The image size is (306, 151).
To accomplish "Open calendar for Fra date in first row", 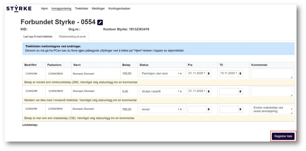I will coord(209,73).
